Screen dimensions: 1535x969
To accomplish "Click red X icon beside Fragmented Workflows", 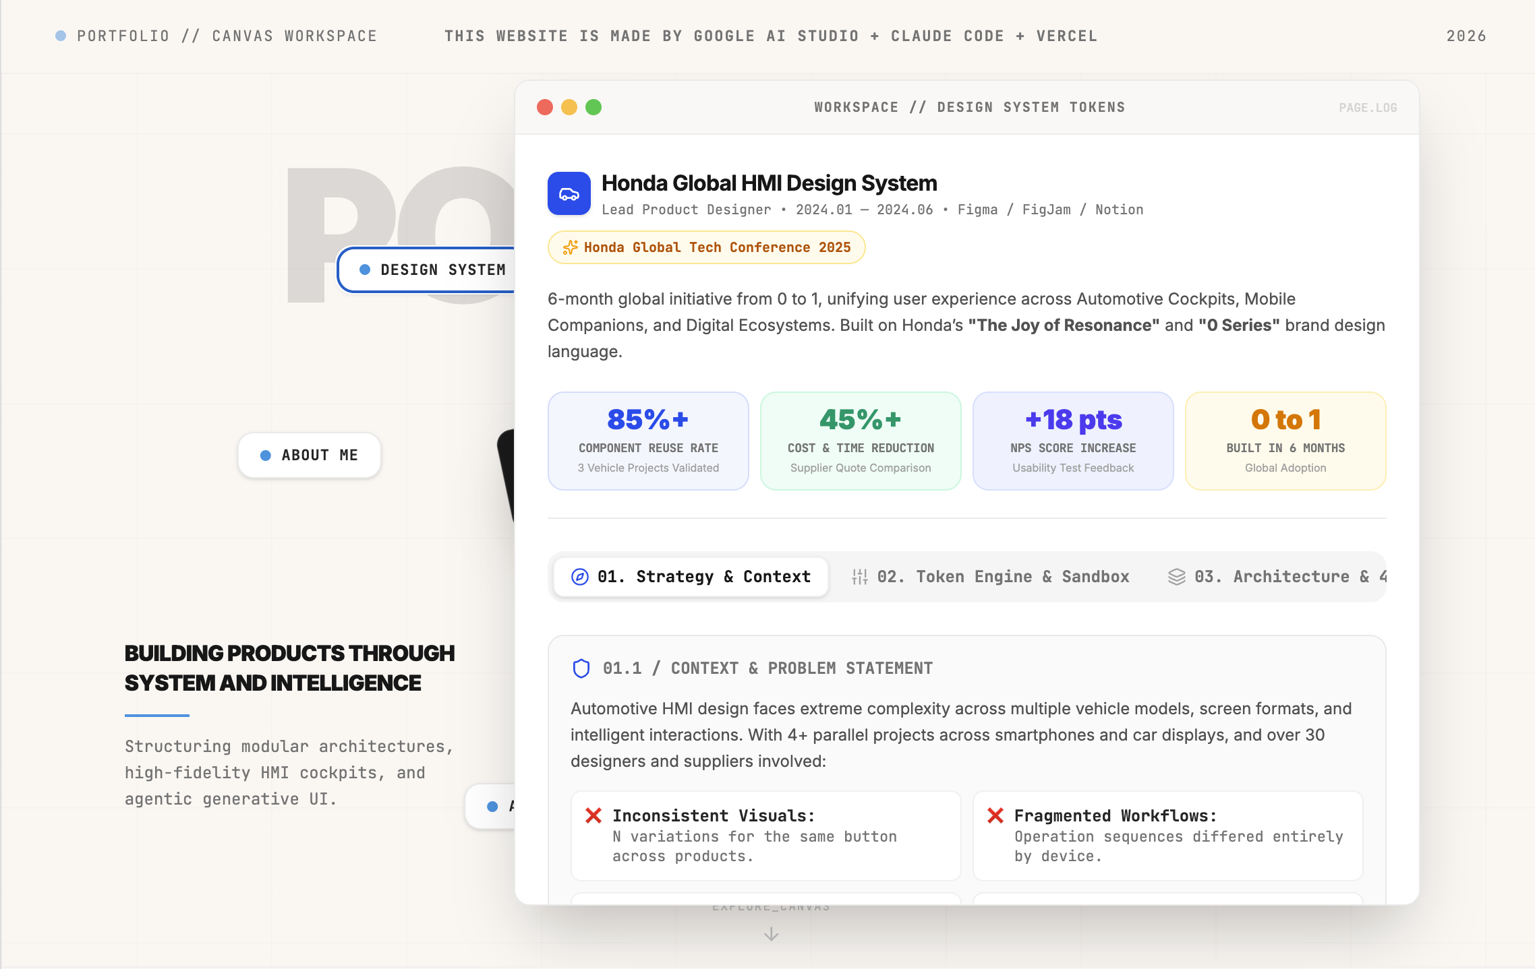I will coord(995,816).
